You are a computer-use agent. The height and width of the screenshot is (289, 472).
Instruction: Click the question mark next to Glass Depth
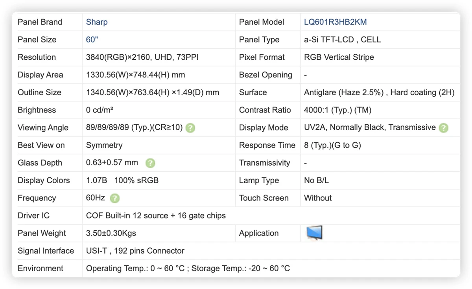pos(150,163)
